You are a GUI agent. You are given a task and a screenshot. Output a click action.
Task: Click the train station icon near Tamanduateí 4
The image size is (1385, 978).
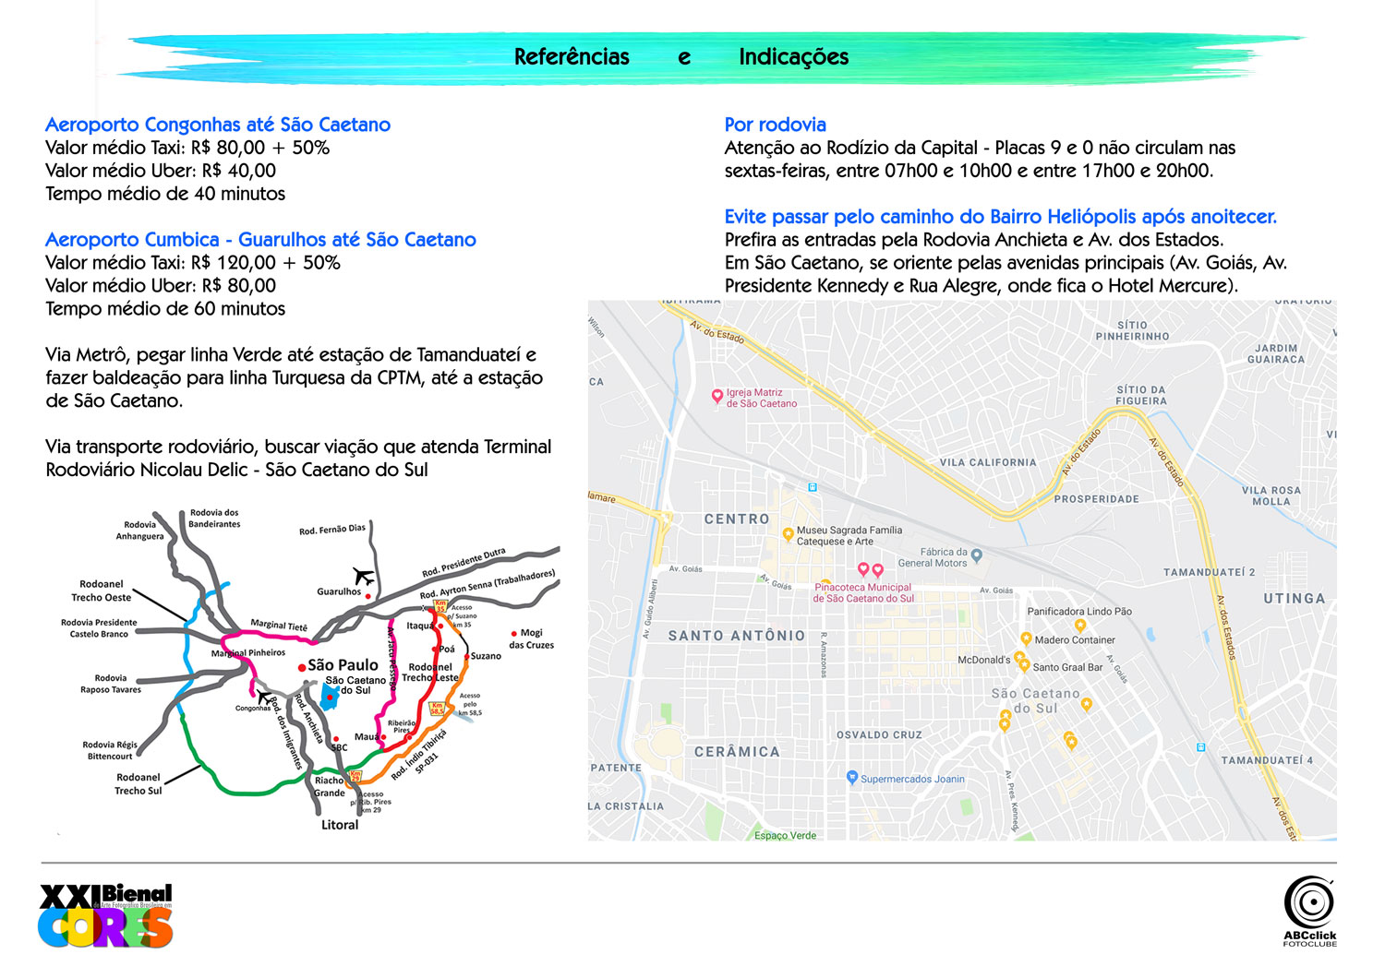click(x=1200, y=747)
